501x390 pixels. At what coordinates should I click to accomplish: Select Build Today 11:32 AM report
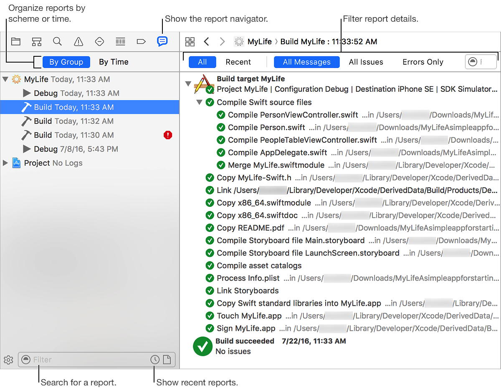point(89,121)
